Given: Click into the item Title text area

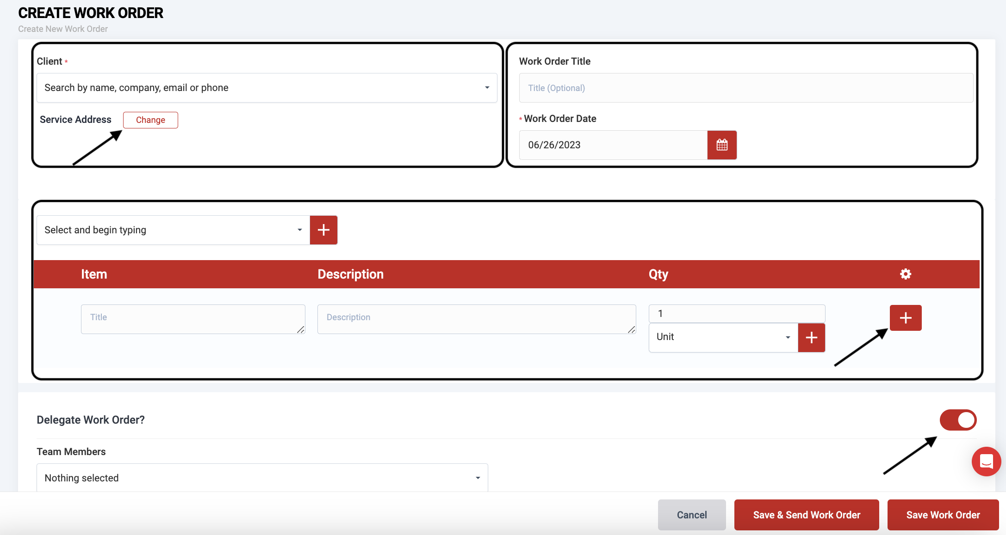Looking at the screenshot, I should pyautogui.click(x=193, y=319).
